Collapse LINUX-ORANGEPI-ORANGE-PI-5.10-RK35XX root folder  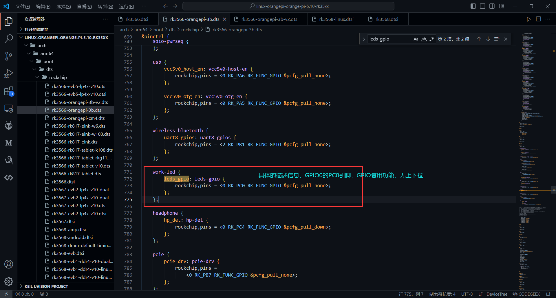click(x=65, y=38)
